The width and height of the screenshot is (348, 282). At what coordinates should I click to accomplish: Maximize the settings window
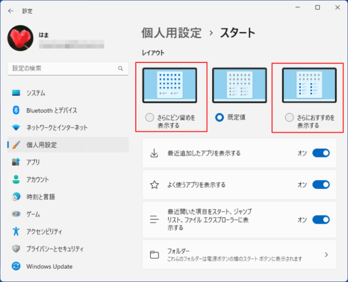click(x=318, y=7)
